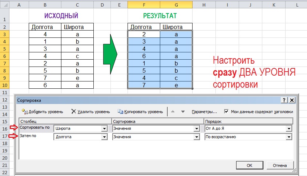Toggle 'Мои данные содержат заголовки' checkbox

tap(227, 112)
